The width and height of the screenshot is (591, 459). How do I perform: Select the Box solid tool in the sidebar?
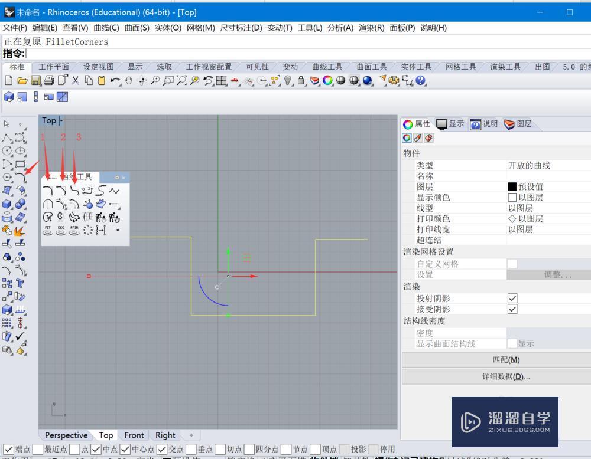coord(7,204)
